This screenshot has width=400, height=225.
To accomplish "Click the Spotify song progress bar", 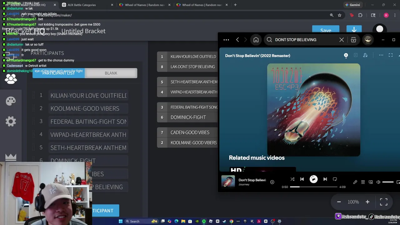I will 314,187.
